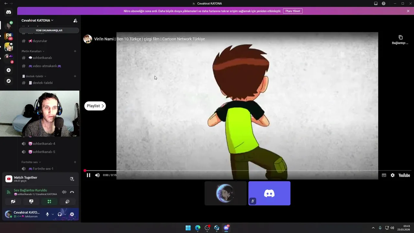Collapse the Fortnite-ses category
The width and height of the screenshot is (414, 233).
point(31,162)
